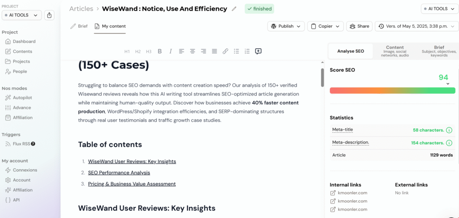Click the WiseWand User Reviews: Key Insights link
This screenshot has width=459, height=218.
click(x=132, y=161)
